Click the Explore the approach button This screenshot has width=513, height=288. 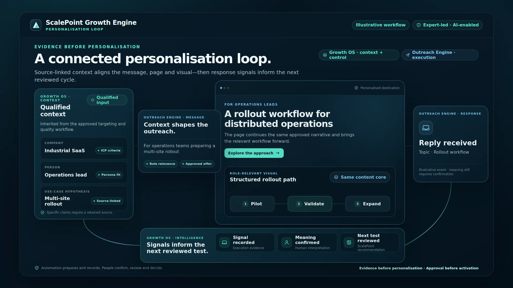pos(254,153)
